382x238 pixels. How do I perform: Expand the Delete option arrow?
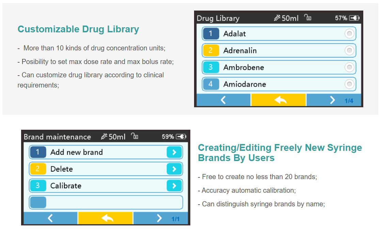(x=174, y=169)
